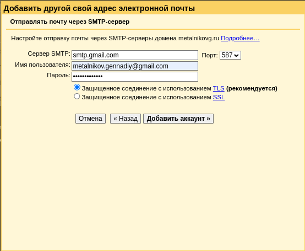Click the Порт: label
305x251 pixels.
[x=210, y=55]
